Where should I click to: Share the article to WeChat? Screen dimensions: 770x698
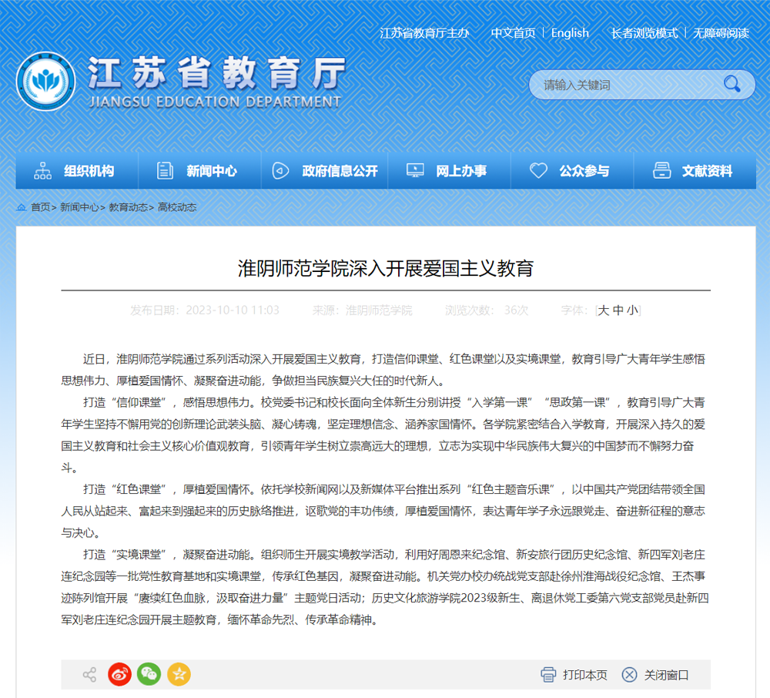point(149,674)
